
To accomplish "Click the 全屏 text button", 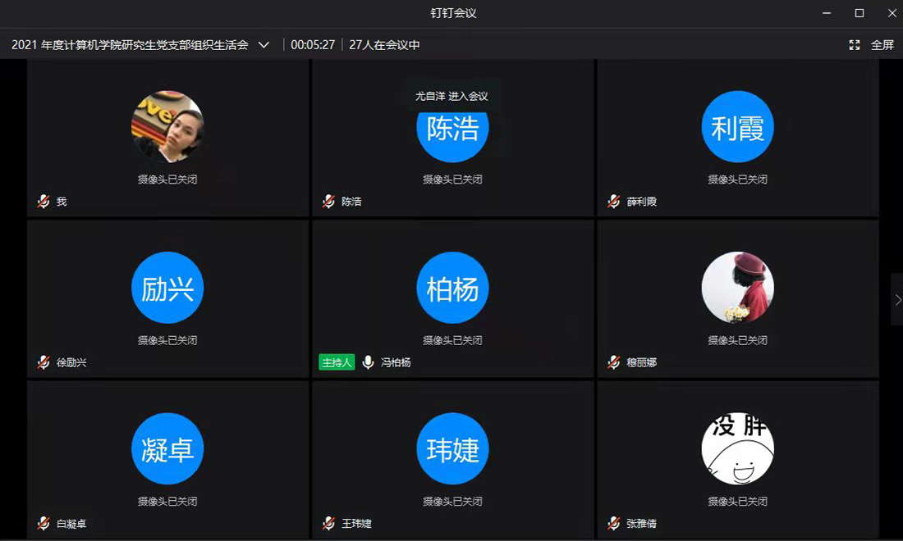I will [882, 45].
